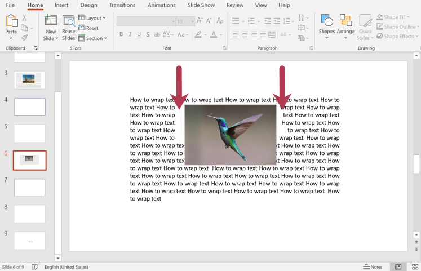This screenshot has width=421, height=271.
Task: Switch to the Insert tab
Action: coord(61,5)
